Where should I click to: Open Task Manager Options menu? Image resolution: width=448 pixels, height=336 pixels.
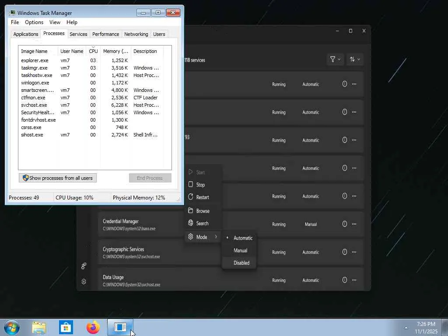34,22
